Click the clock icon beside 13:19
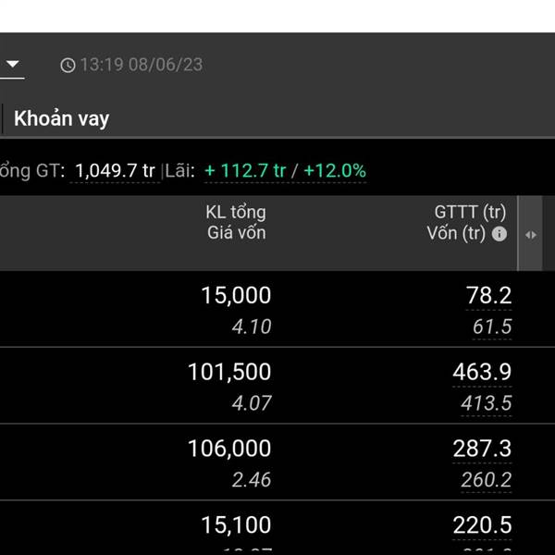Screen dimensions: 555x555 68,66
